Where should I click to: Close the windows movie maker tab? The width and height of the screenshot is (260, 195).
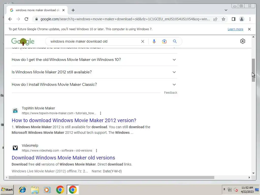(x=63, y=10)
